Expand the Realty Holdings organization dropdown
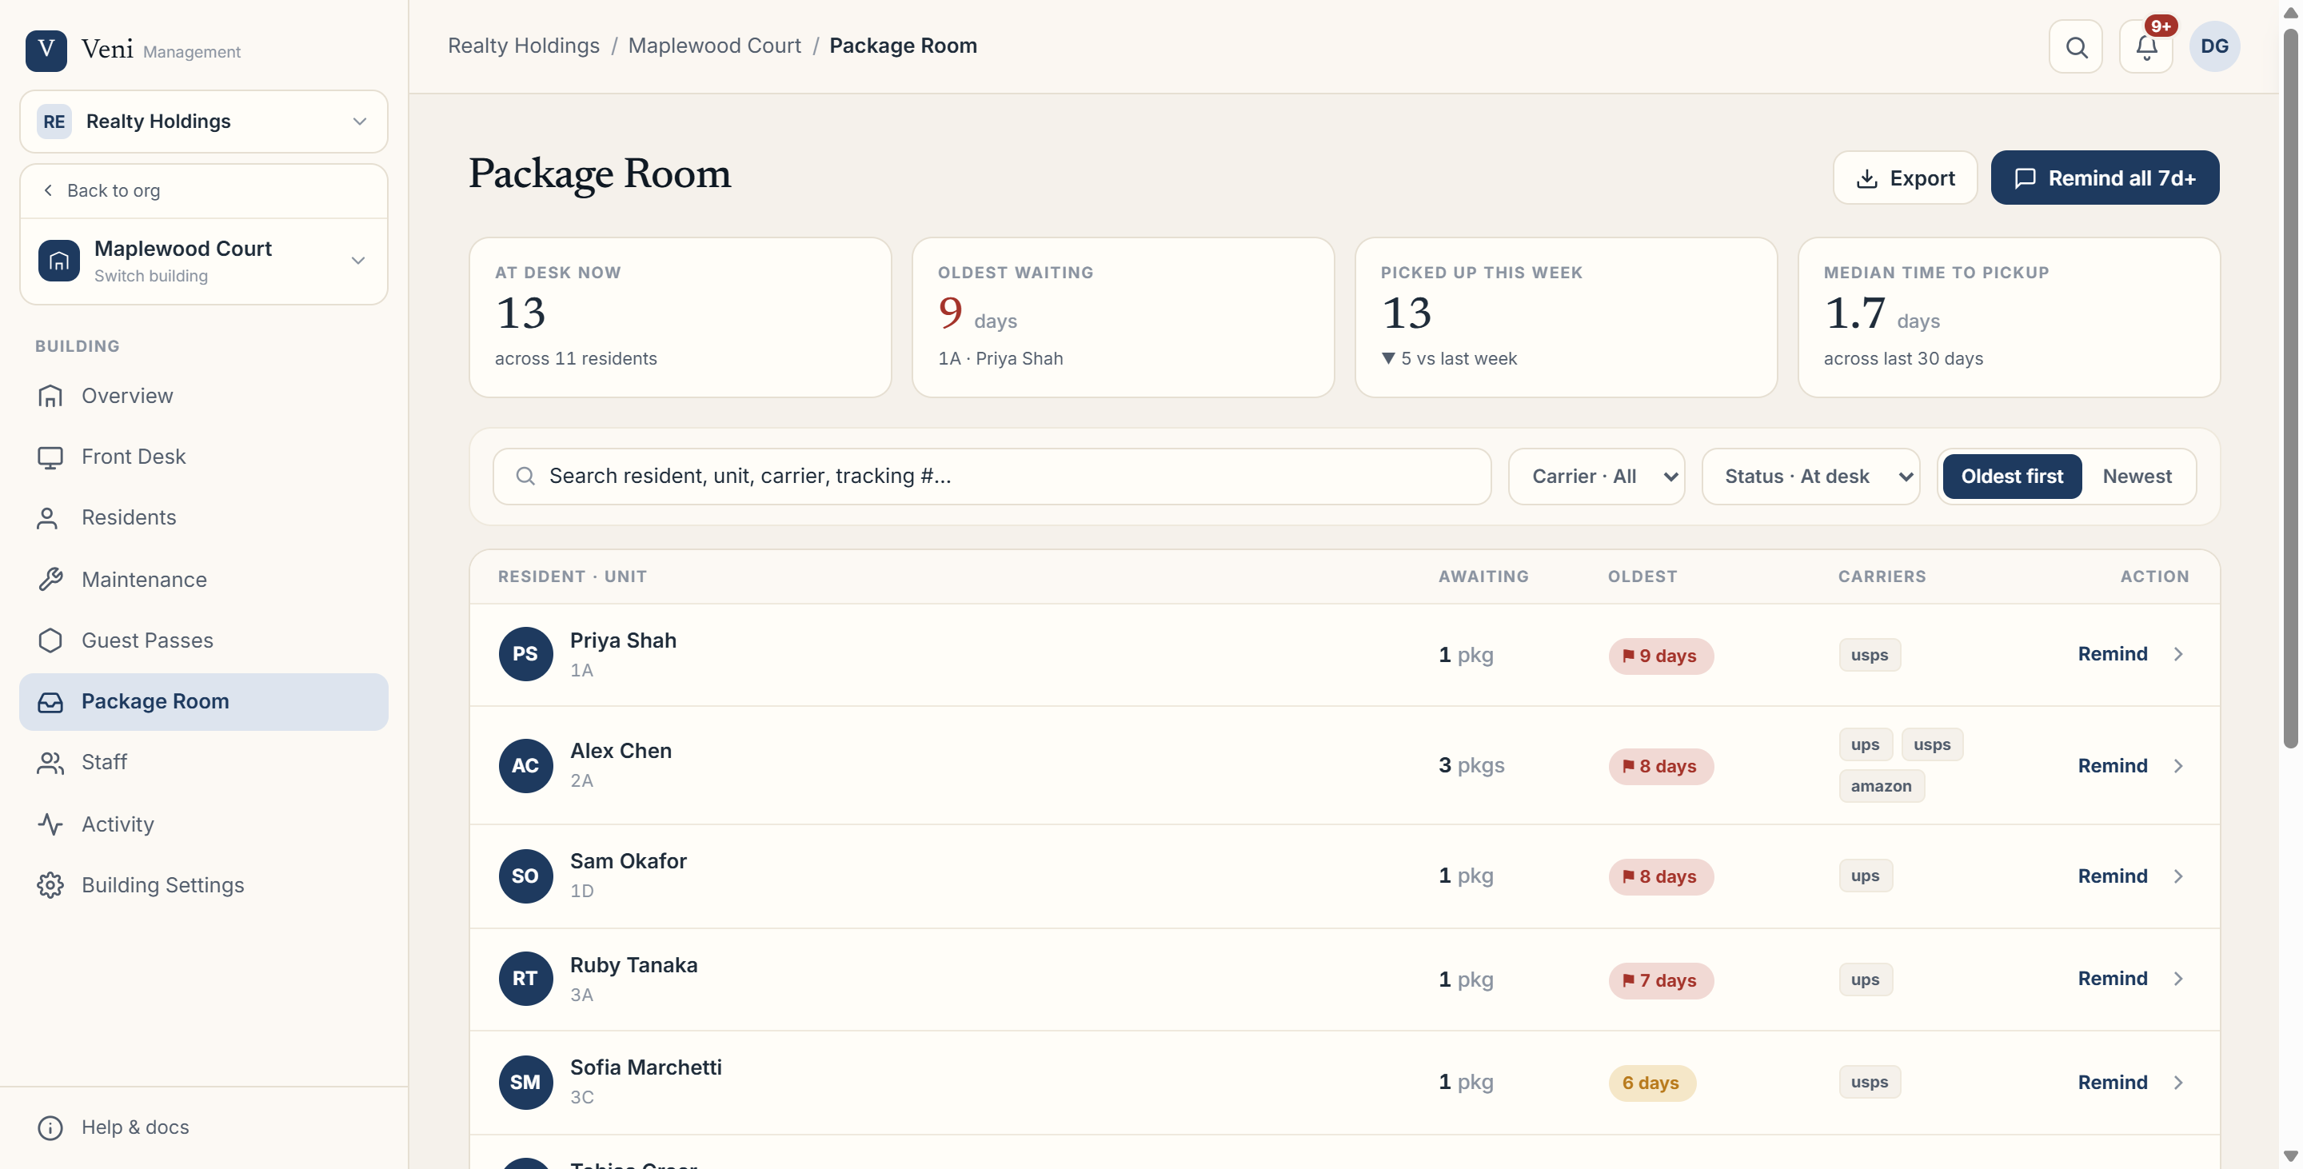2303x1169 pixels. click(359, 122)
